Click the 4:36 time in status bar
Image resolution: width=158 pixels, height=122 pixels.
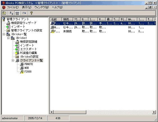(x=58, y=118)
